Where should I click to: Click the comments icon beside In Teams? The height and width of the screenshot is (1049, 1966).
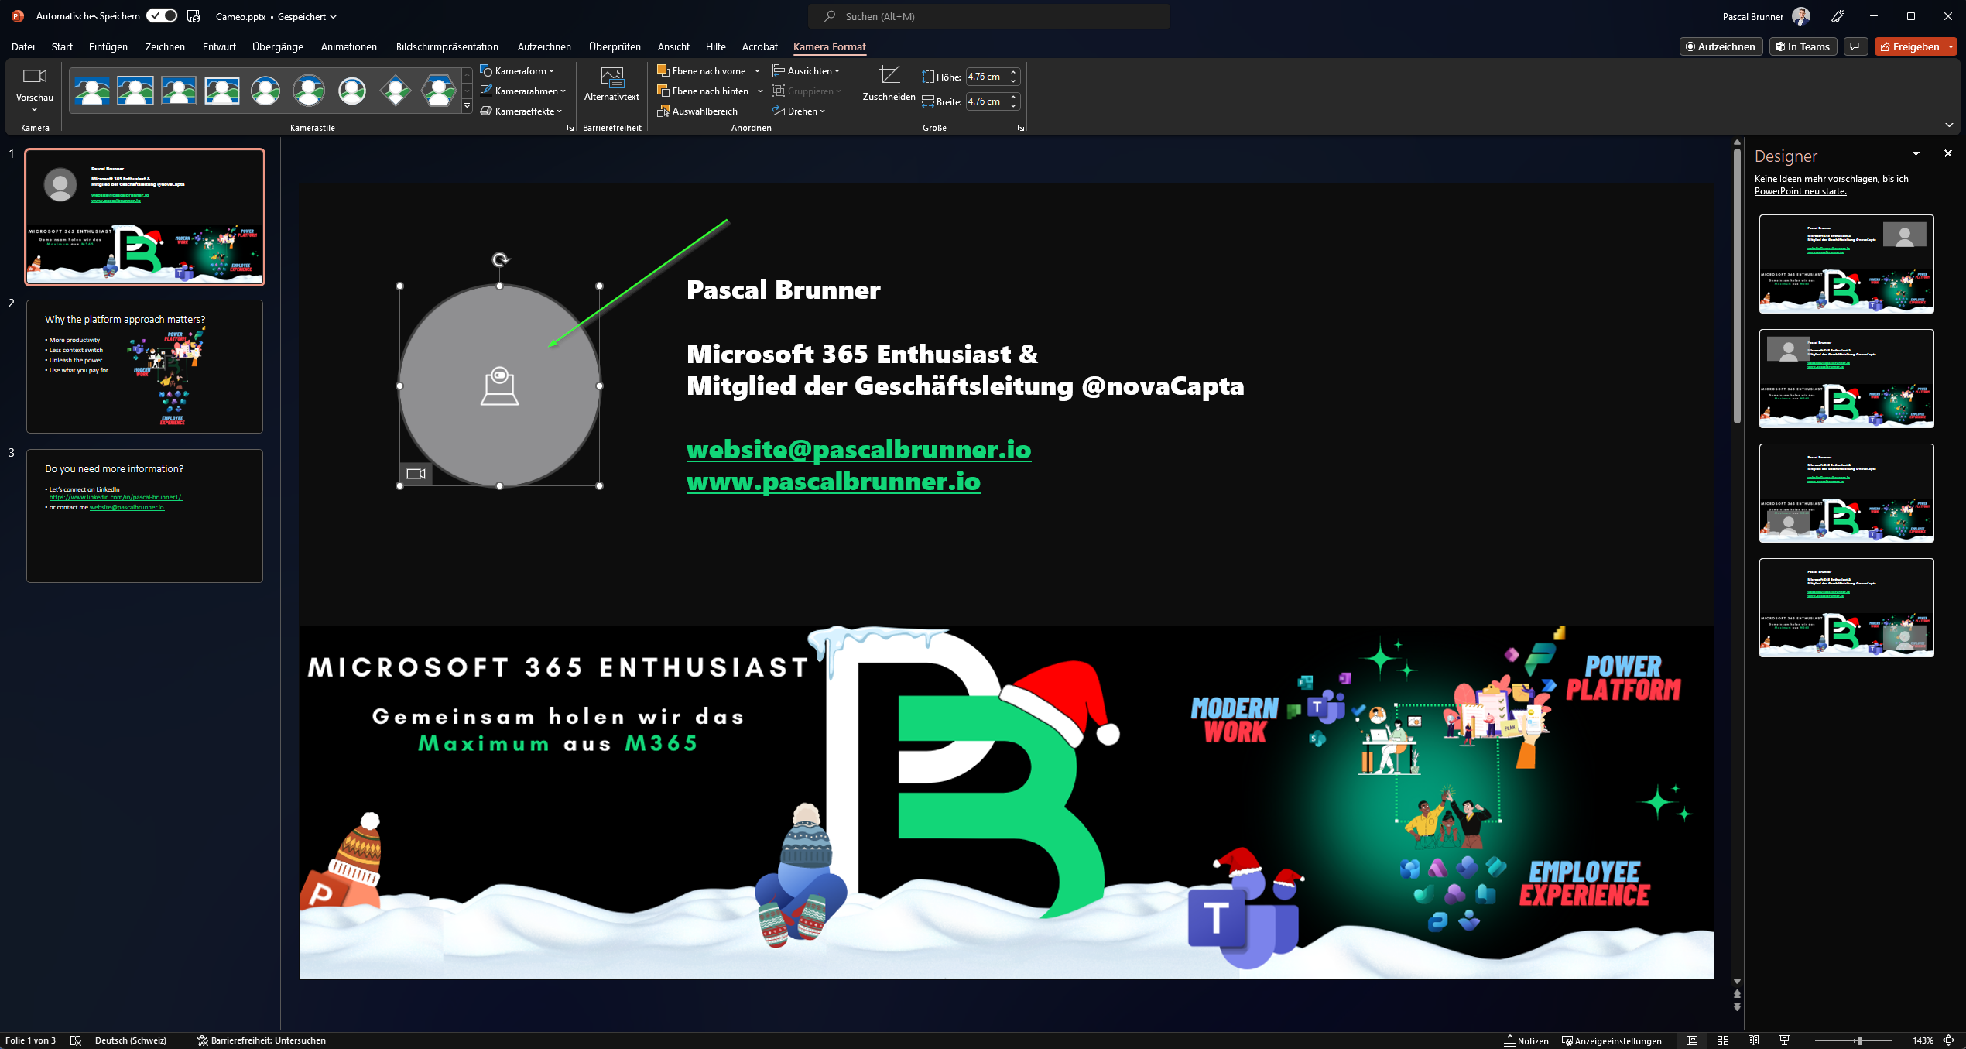(x=1855, y=46)
